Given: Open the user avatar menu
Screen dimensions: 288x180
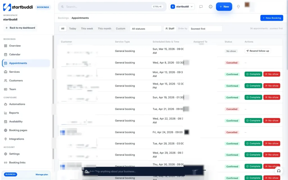Looking at the screenshot, I should pos(247,4).
